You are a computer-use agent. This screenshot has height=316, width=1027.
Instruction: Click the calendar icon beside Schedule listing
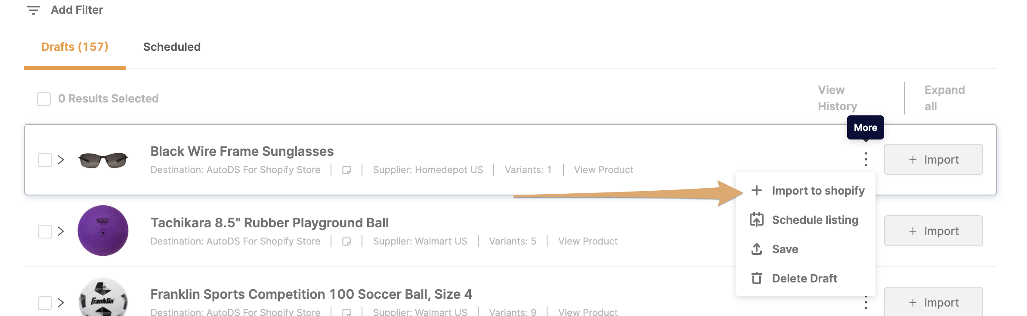coord(757,220)
